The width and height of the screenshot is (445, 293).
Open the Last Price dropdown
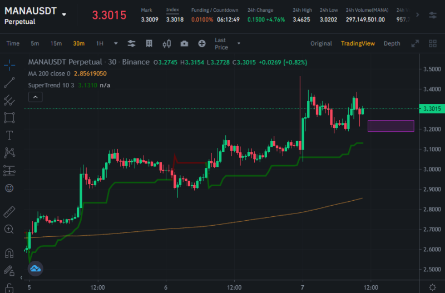pyautogui.click(x=228, y=43)
